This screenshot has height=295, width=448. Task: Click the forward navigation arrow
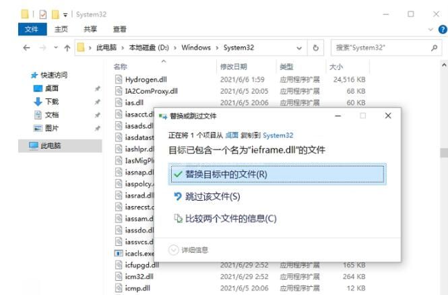(x=43, y=48)
